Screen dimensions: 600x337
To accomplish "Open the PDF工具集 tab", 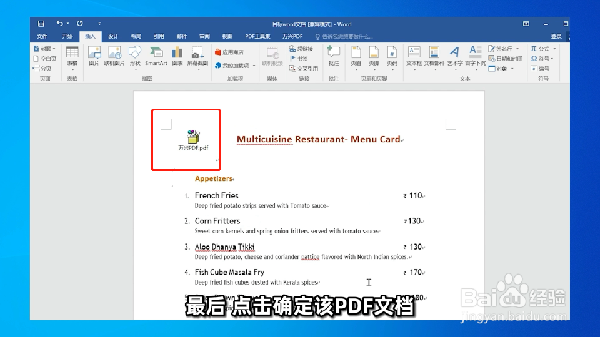I will point(257,37).
